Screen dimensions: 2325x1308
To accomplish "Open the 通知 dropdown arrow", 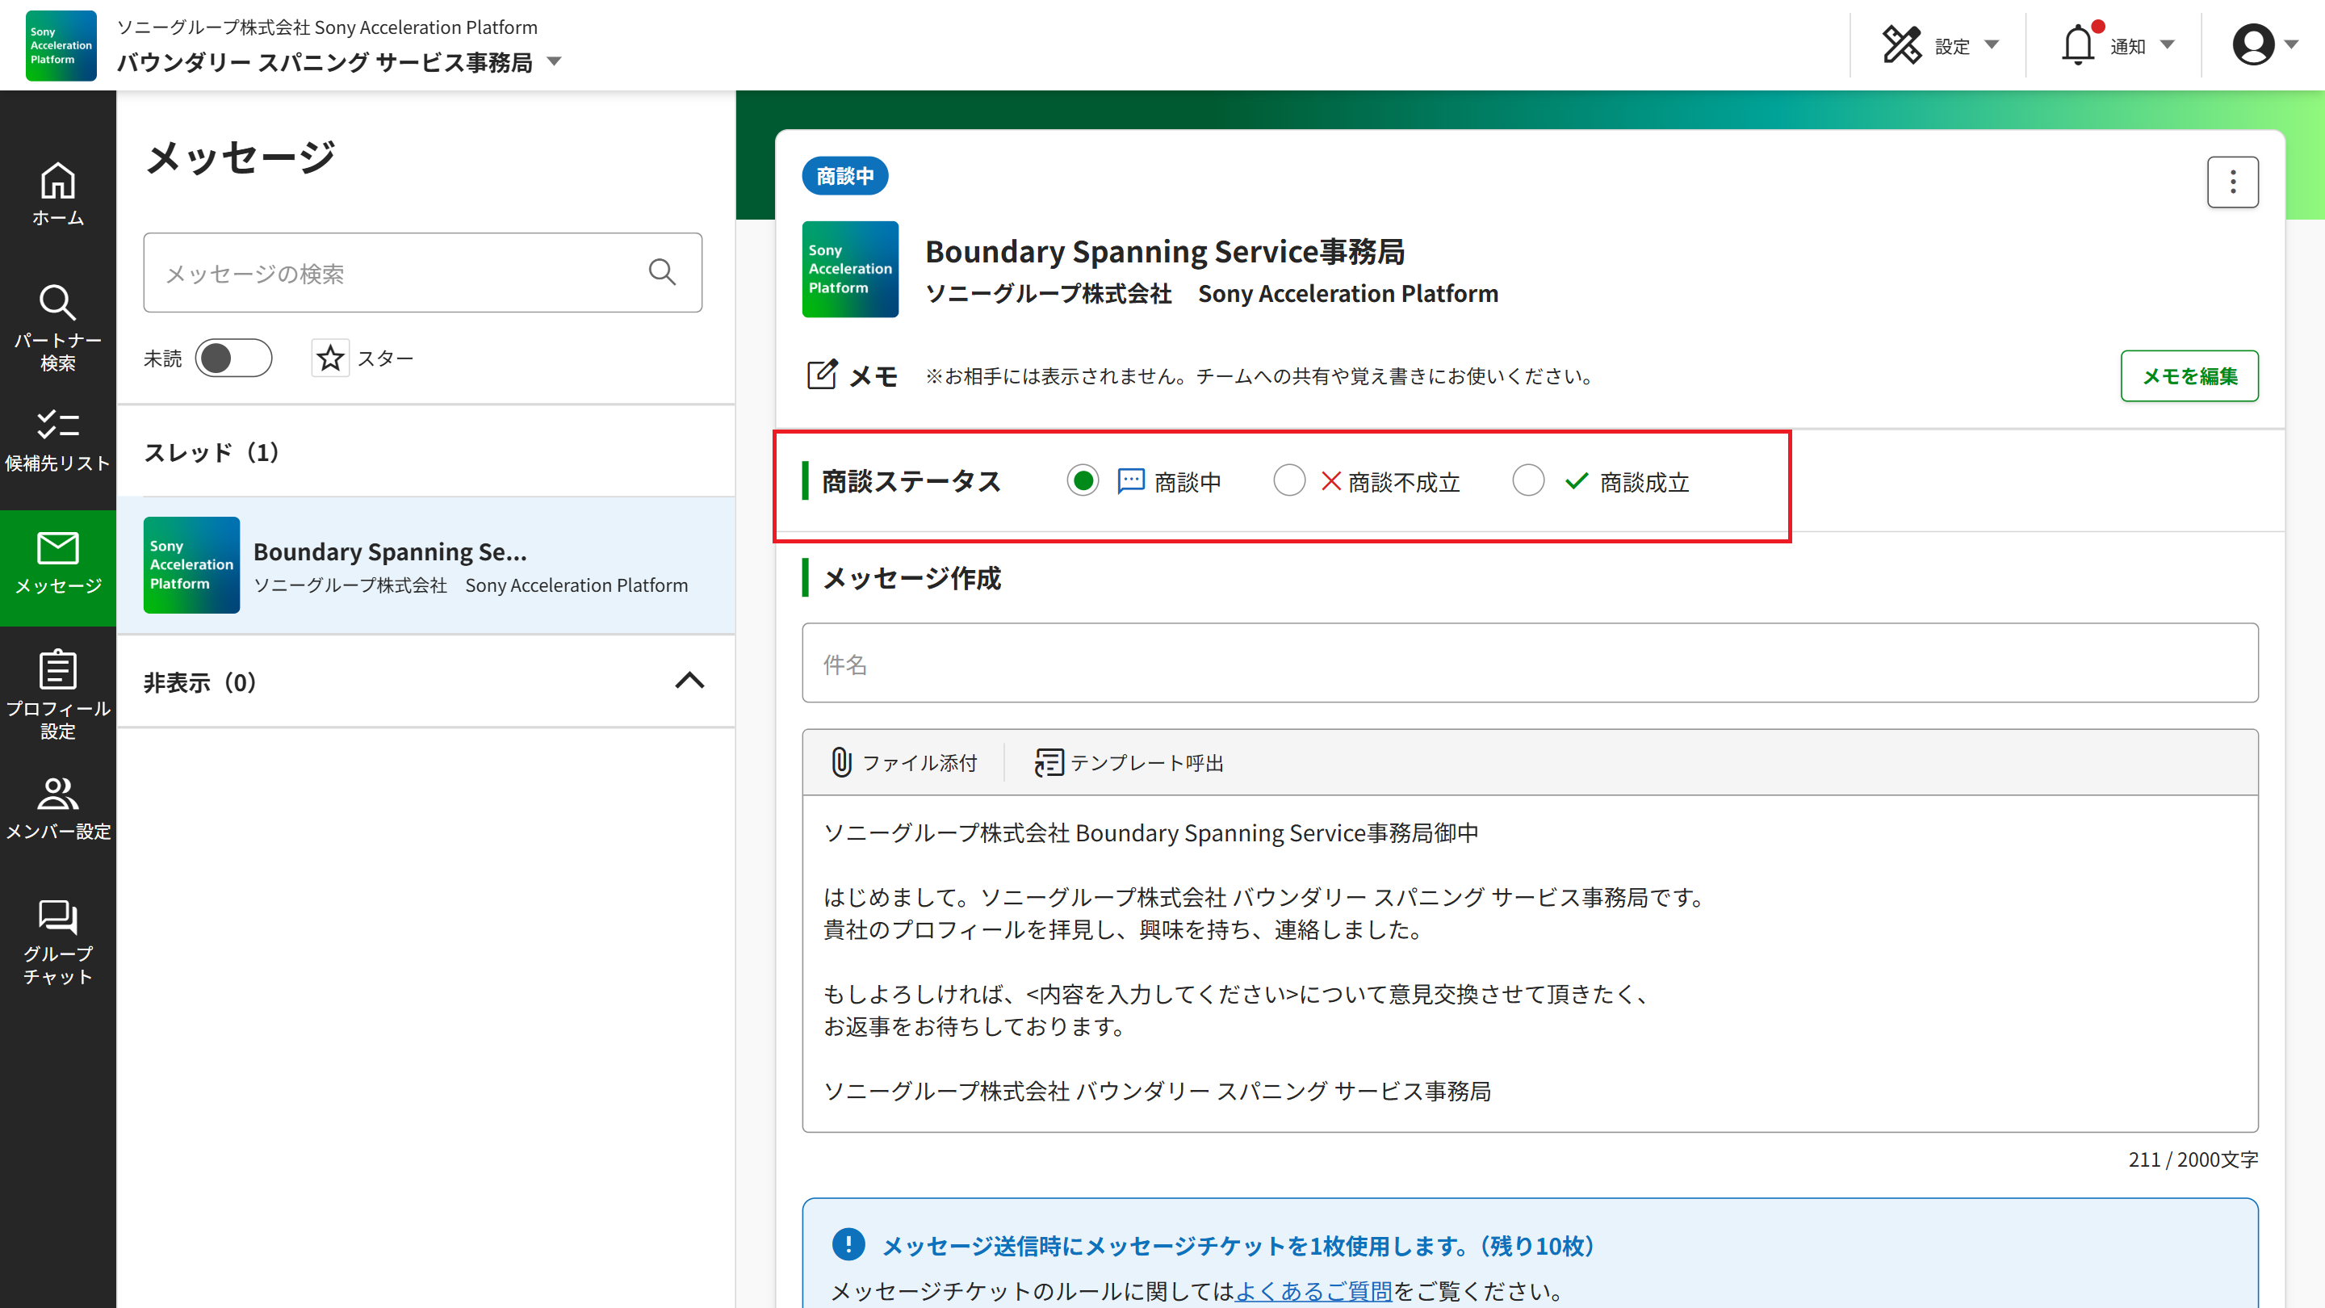I will 2166,44.
